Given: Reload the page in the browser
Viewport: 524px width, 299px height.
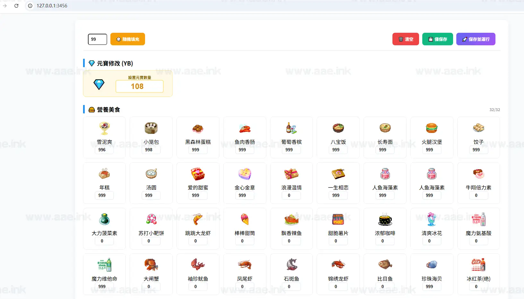Looking at the screenshot, I should point(16,6).
